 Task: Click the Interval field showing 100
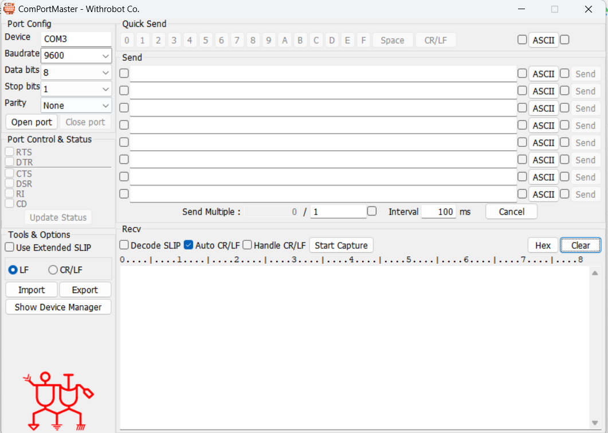(438, 212)
